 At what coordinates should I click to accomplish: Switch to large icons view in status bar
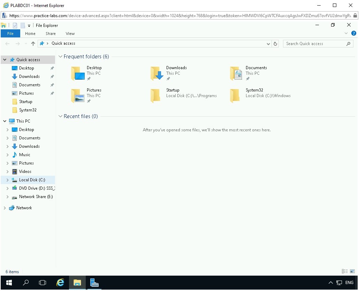click(x=352, y=271)
